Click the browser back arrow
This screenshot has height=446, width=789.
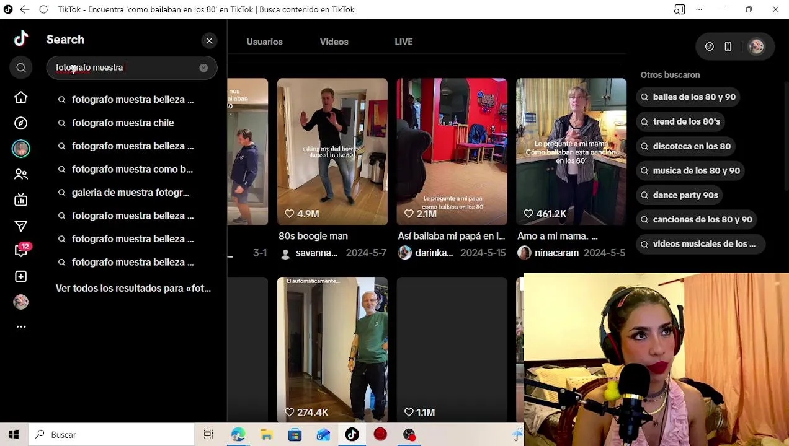tap(24, 9)
